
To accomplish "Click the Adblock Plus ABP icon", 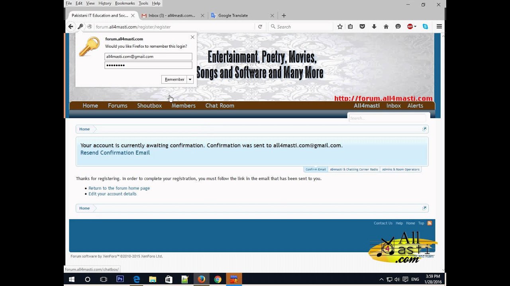I will [410, 27].
